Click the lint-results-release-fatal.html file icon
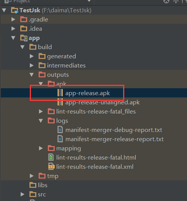 pyautogui.click(x=51, y=157)
